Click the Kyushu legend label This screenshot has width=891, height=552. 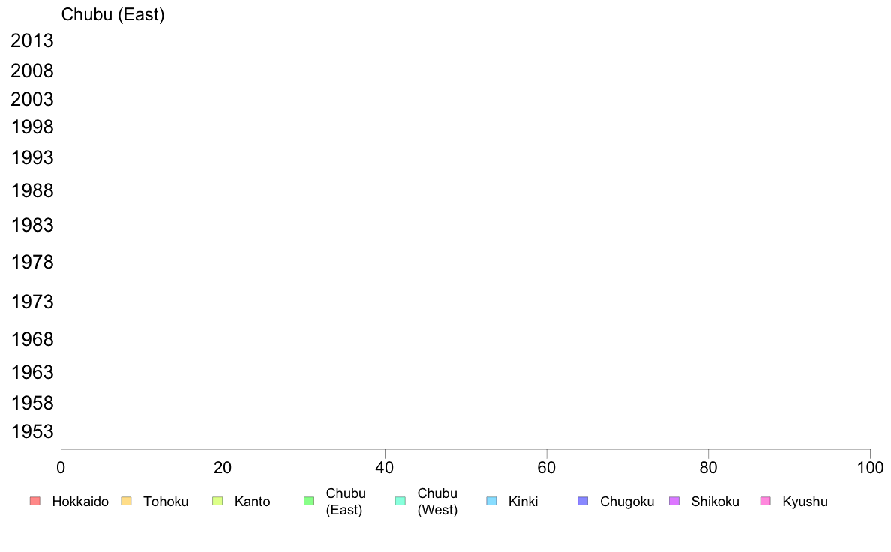coord(805,502)
